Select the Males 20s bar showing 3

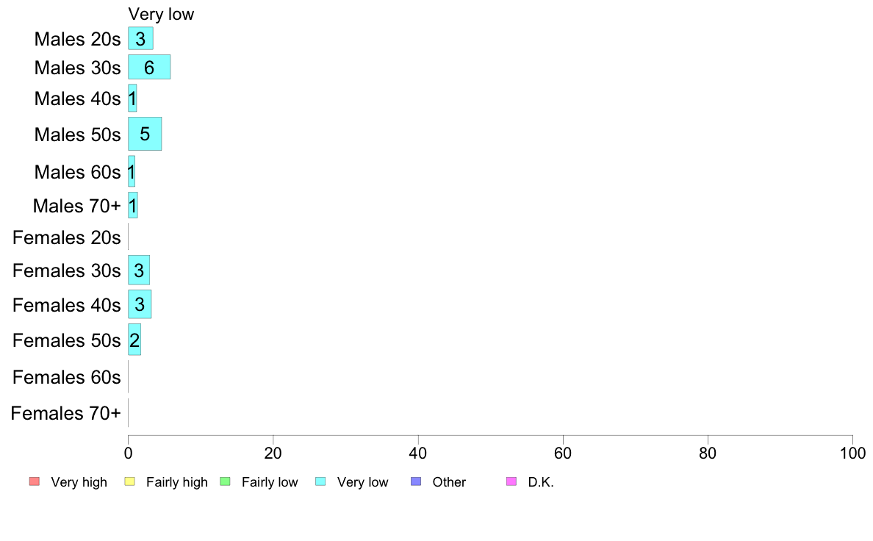(x=140, y=38)
